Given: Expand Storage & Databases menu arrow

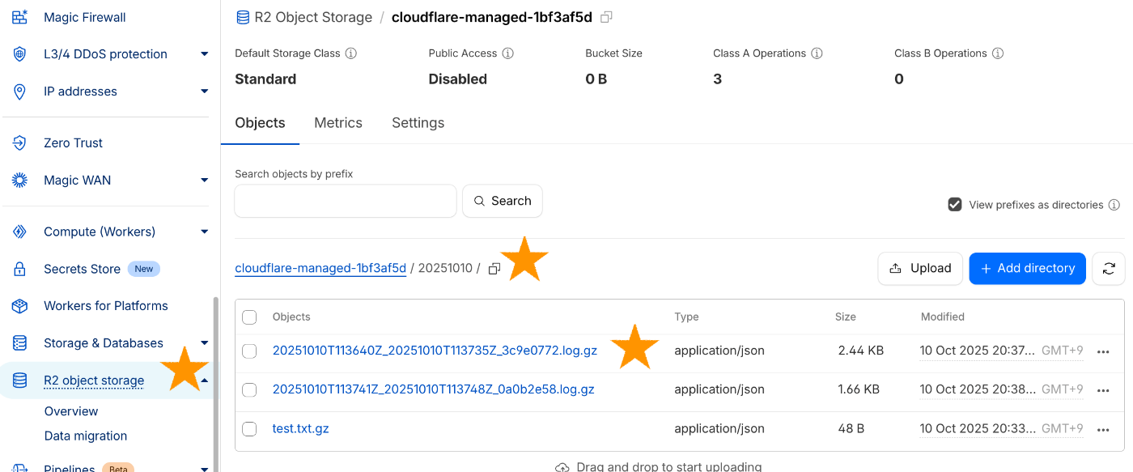Looking at the screenshot, I should (x=205, y=343).
